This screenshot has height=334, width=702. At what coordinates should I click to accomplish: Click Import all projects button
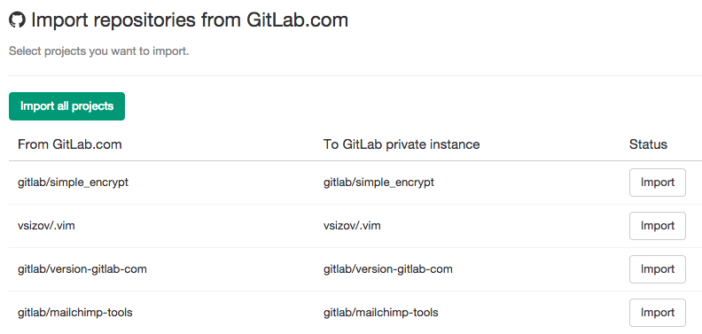tap(66, 106)
